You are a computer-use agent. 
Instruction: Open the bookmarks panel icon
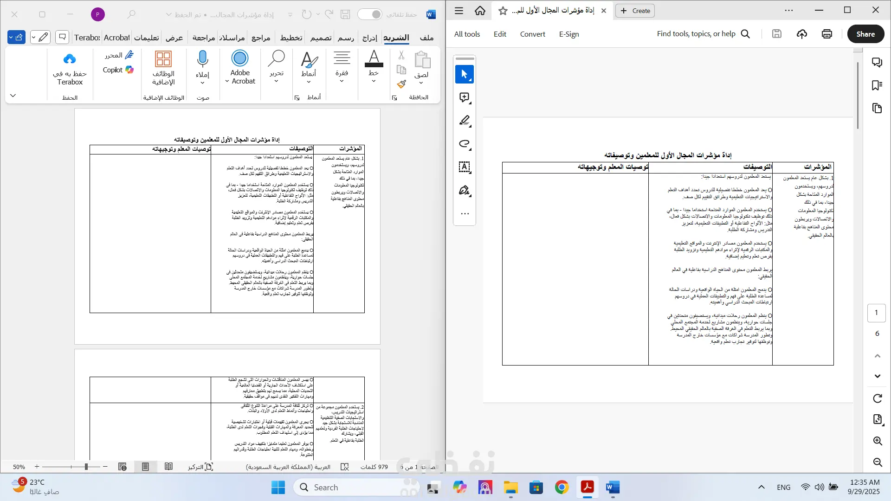(877, 85)
